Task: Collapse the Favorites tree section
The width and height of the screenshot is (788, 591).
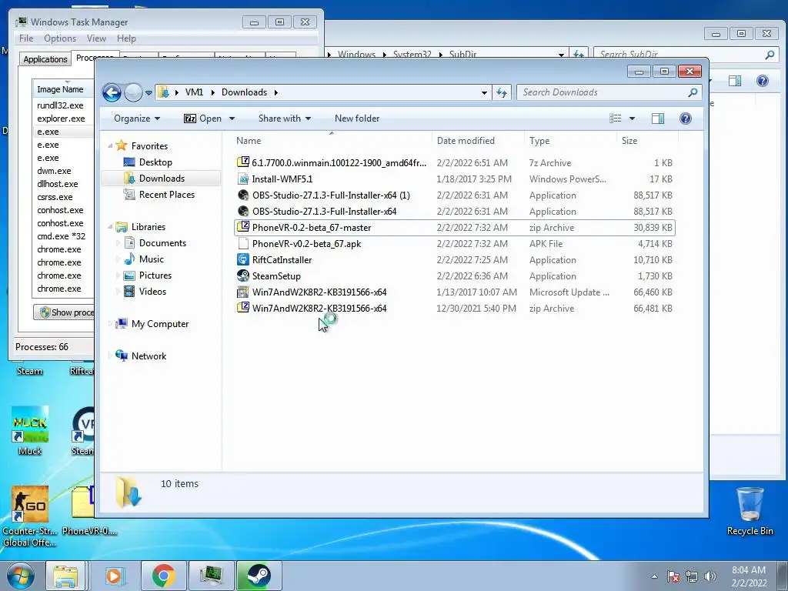Action: coord(110,146)
